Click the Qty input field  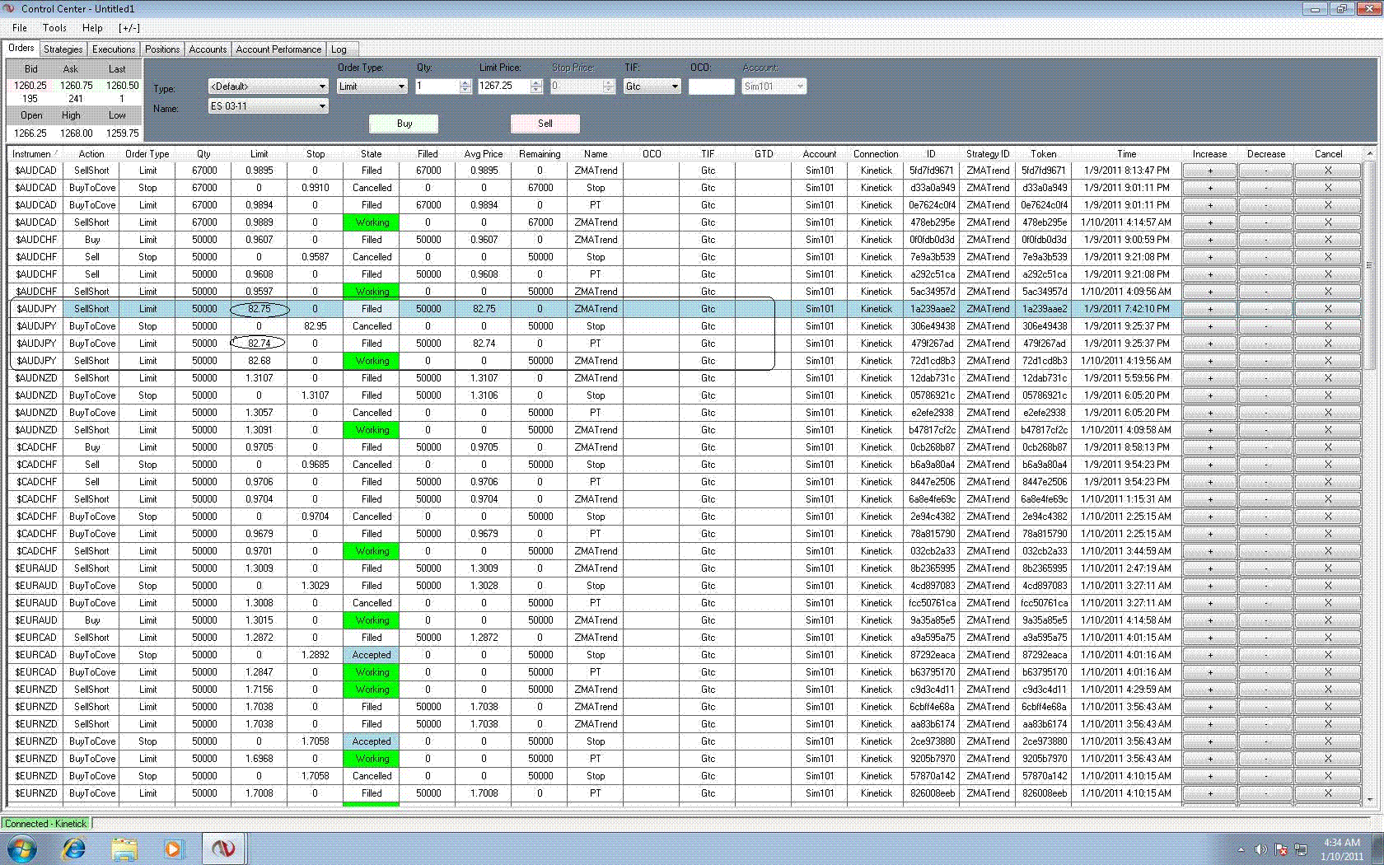point(437,86)
